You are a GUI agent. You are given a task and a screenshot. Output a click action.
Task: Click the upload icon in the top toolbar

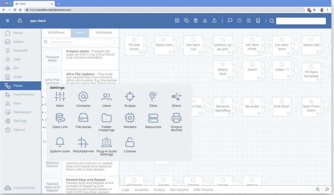tap(214, 20)
